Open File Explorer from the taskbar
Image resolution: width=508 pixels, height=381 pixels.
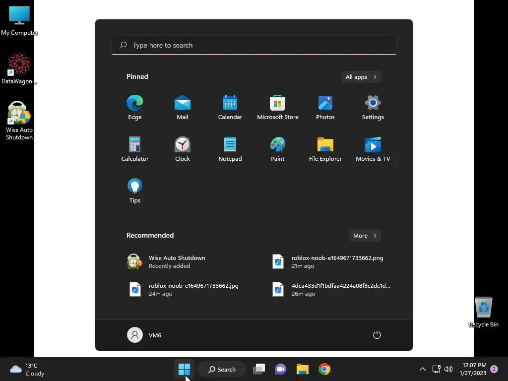[x=302, y=369]
